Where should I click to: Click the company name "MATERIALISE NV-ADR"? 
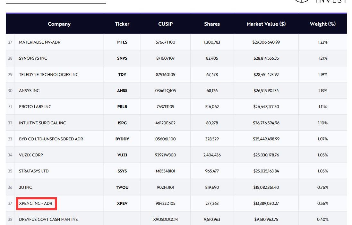tap(39, 42)
